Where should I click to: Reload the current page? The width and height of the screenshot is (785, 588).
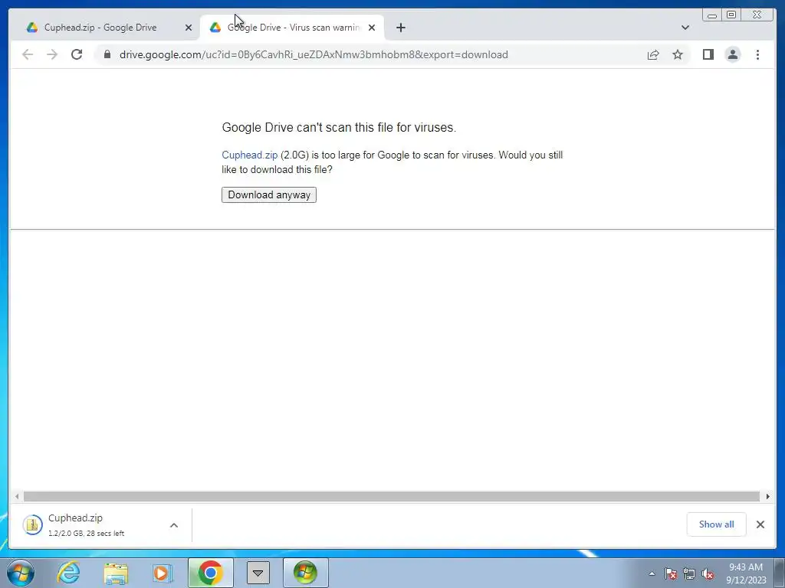tap(77, 54)
